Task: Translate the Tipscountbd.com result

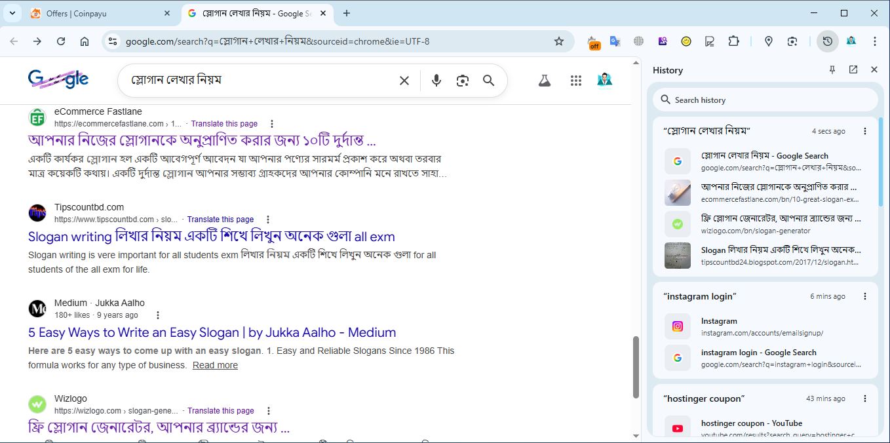Action: tap(220, 220)
